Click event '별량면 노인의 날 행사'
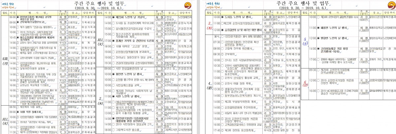The width and height of the screenshot is (396, 134). (333, 38)
